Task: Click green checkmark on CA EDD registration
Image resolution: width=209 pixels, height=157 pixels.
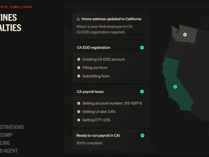Action: (x=142, y=48)
